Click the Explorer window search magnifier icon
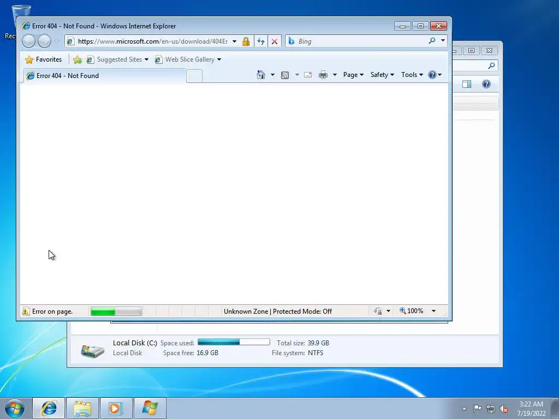Screen dimensions: 559x419 [492, 65]
